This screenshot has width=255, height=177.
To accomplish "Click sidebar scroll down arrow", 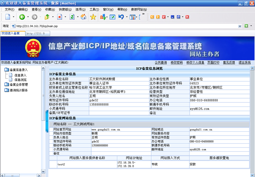I will coord(43,171).
